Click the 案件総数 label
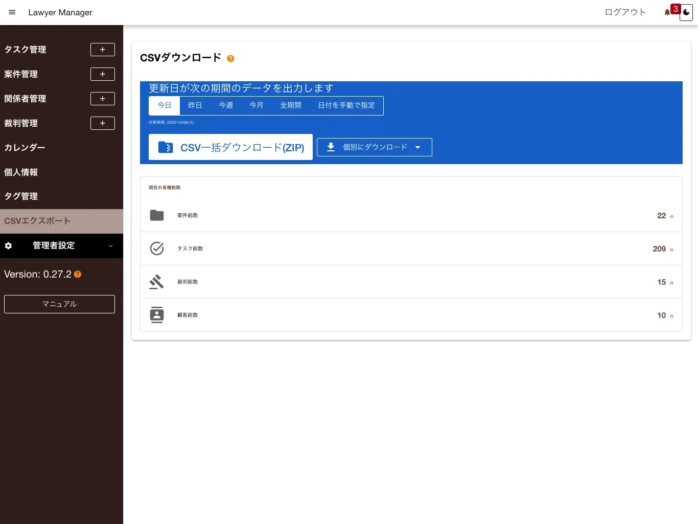This screenshot has width=698, height=524. [188, 216]
